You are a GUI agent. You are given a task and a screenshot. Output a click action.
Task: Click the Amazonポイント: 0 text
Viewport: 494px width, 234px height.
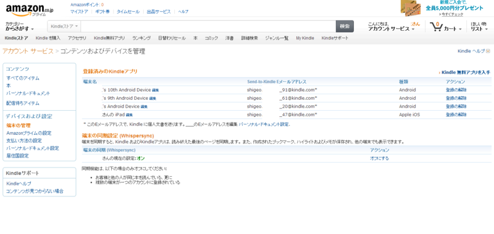(87, 5)
